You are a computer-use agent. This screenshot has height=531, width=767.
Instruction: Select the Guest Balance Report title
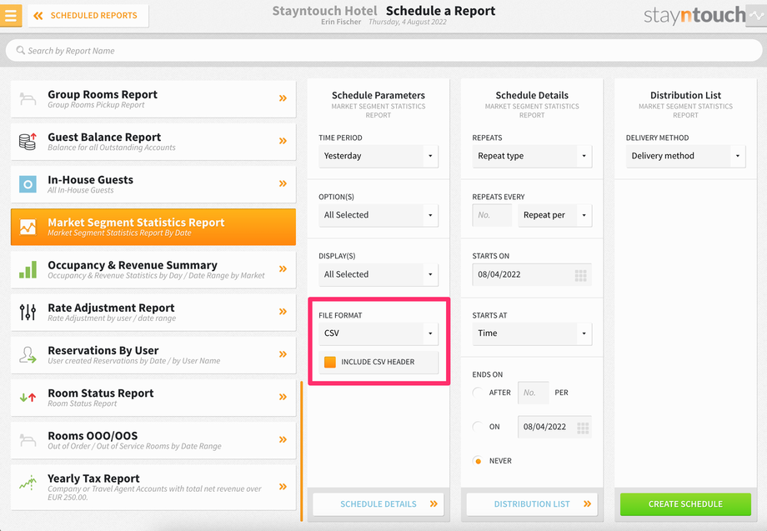(104, 138)
